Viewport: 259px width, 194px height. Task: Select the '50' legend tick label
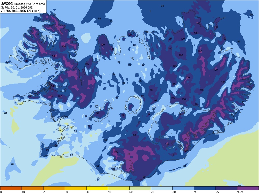click(110, 192)
